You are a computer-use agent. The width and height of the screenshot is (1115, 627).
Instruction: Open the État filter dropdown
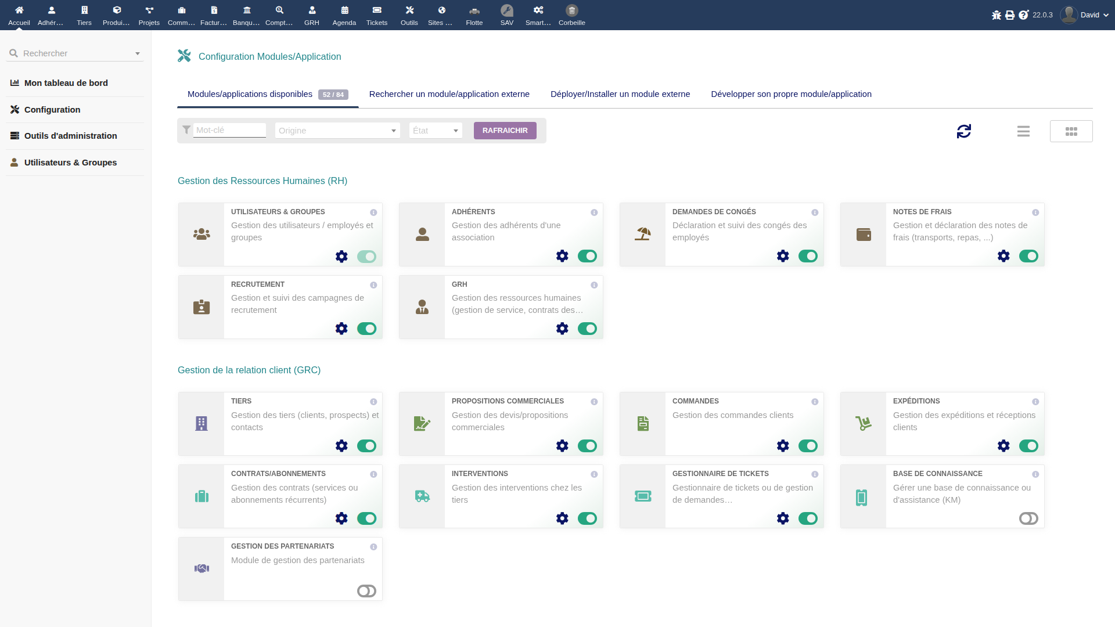point(436,131)
